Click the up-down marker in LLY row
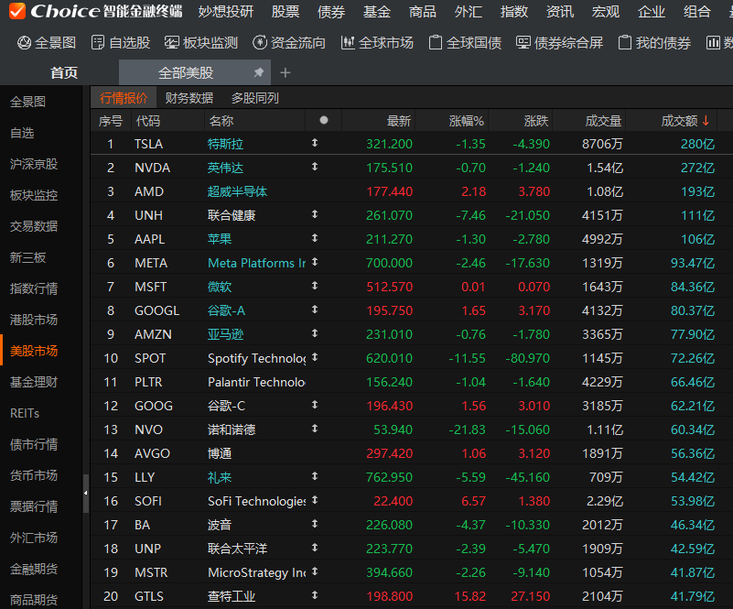 coord(315,476)
